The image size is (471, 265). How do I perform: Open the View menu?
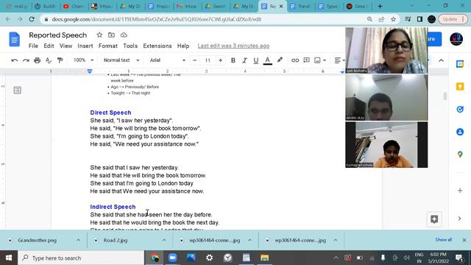click(x=65, y=46)
